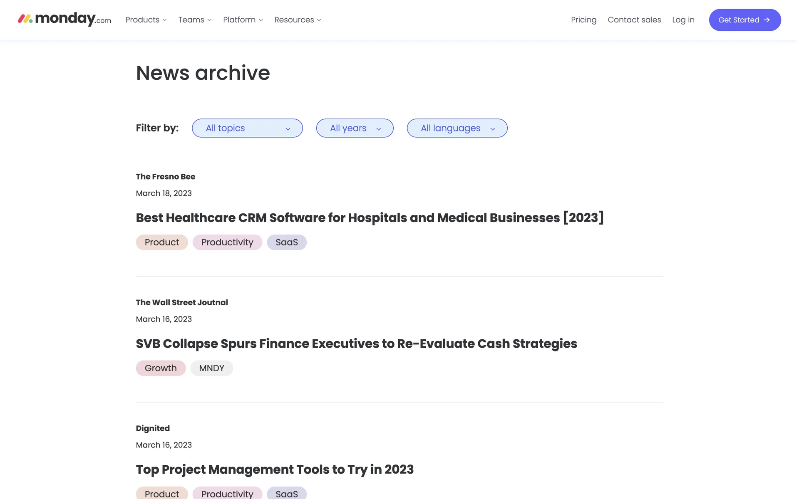Open the All topics filter dropdown

pyautogui.click(x=247, y=128)
